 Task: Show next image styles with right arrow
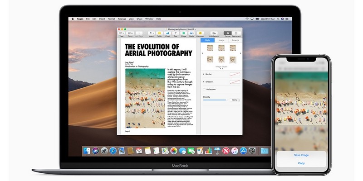pyautogui.click(x=240, y=53)
